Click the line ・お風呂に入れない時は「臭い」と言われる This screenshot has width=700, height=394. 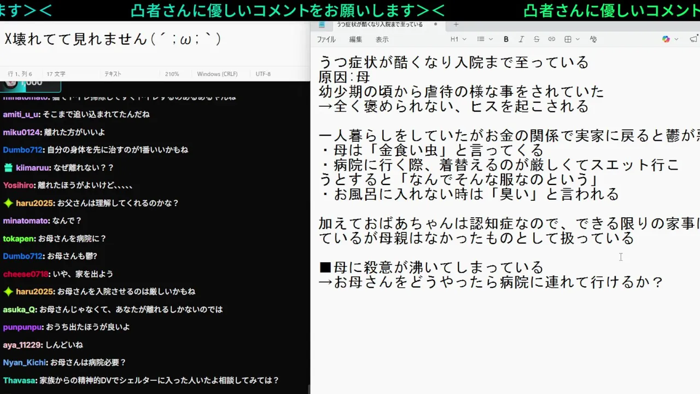click(x=469, y=194)
